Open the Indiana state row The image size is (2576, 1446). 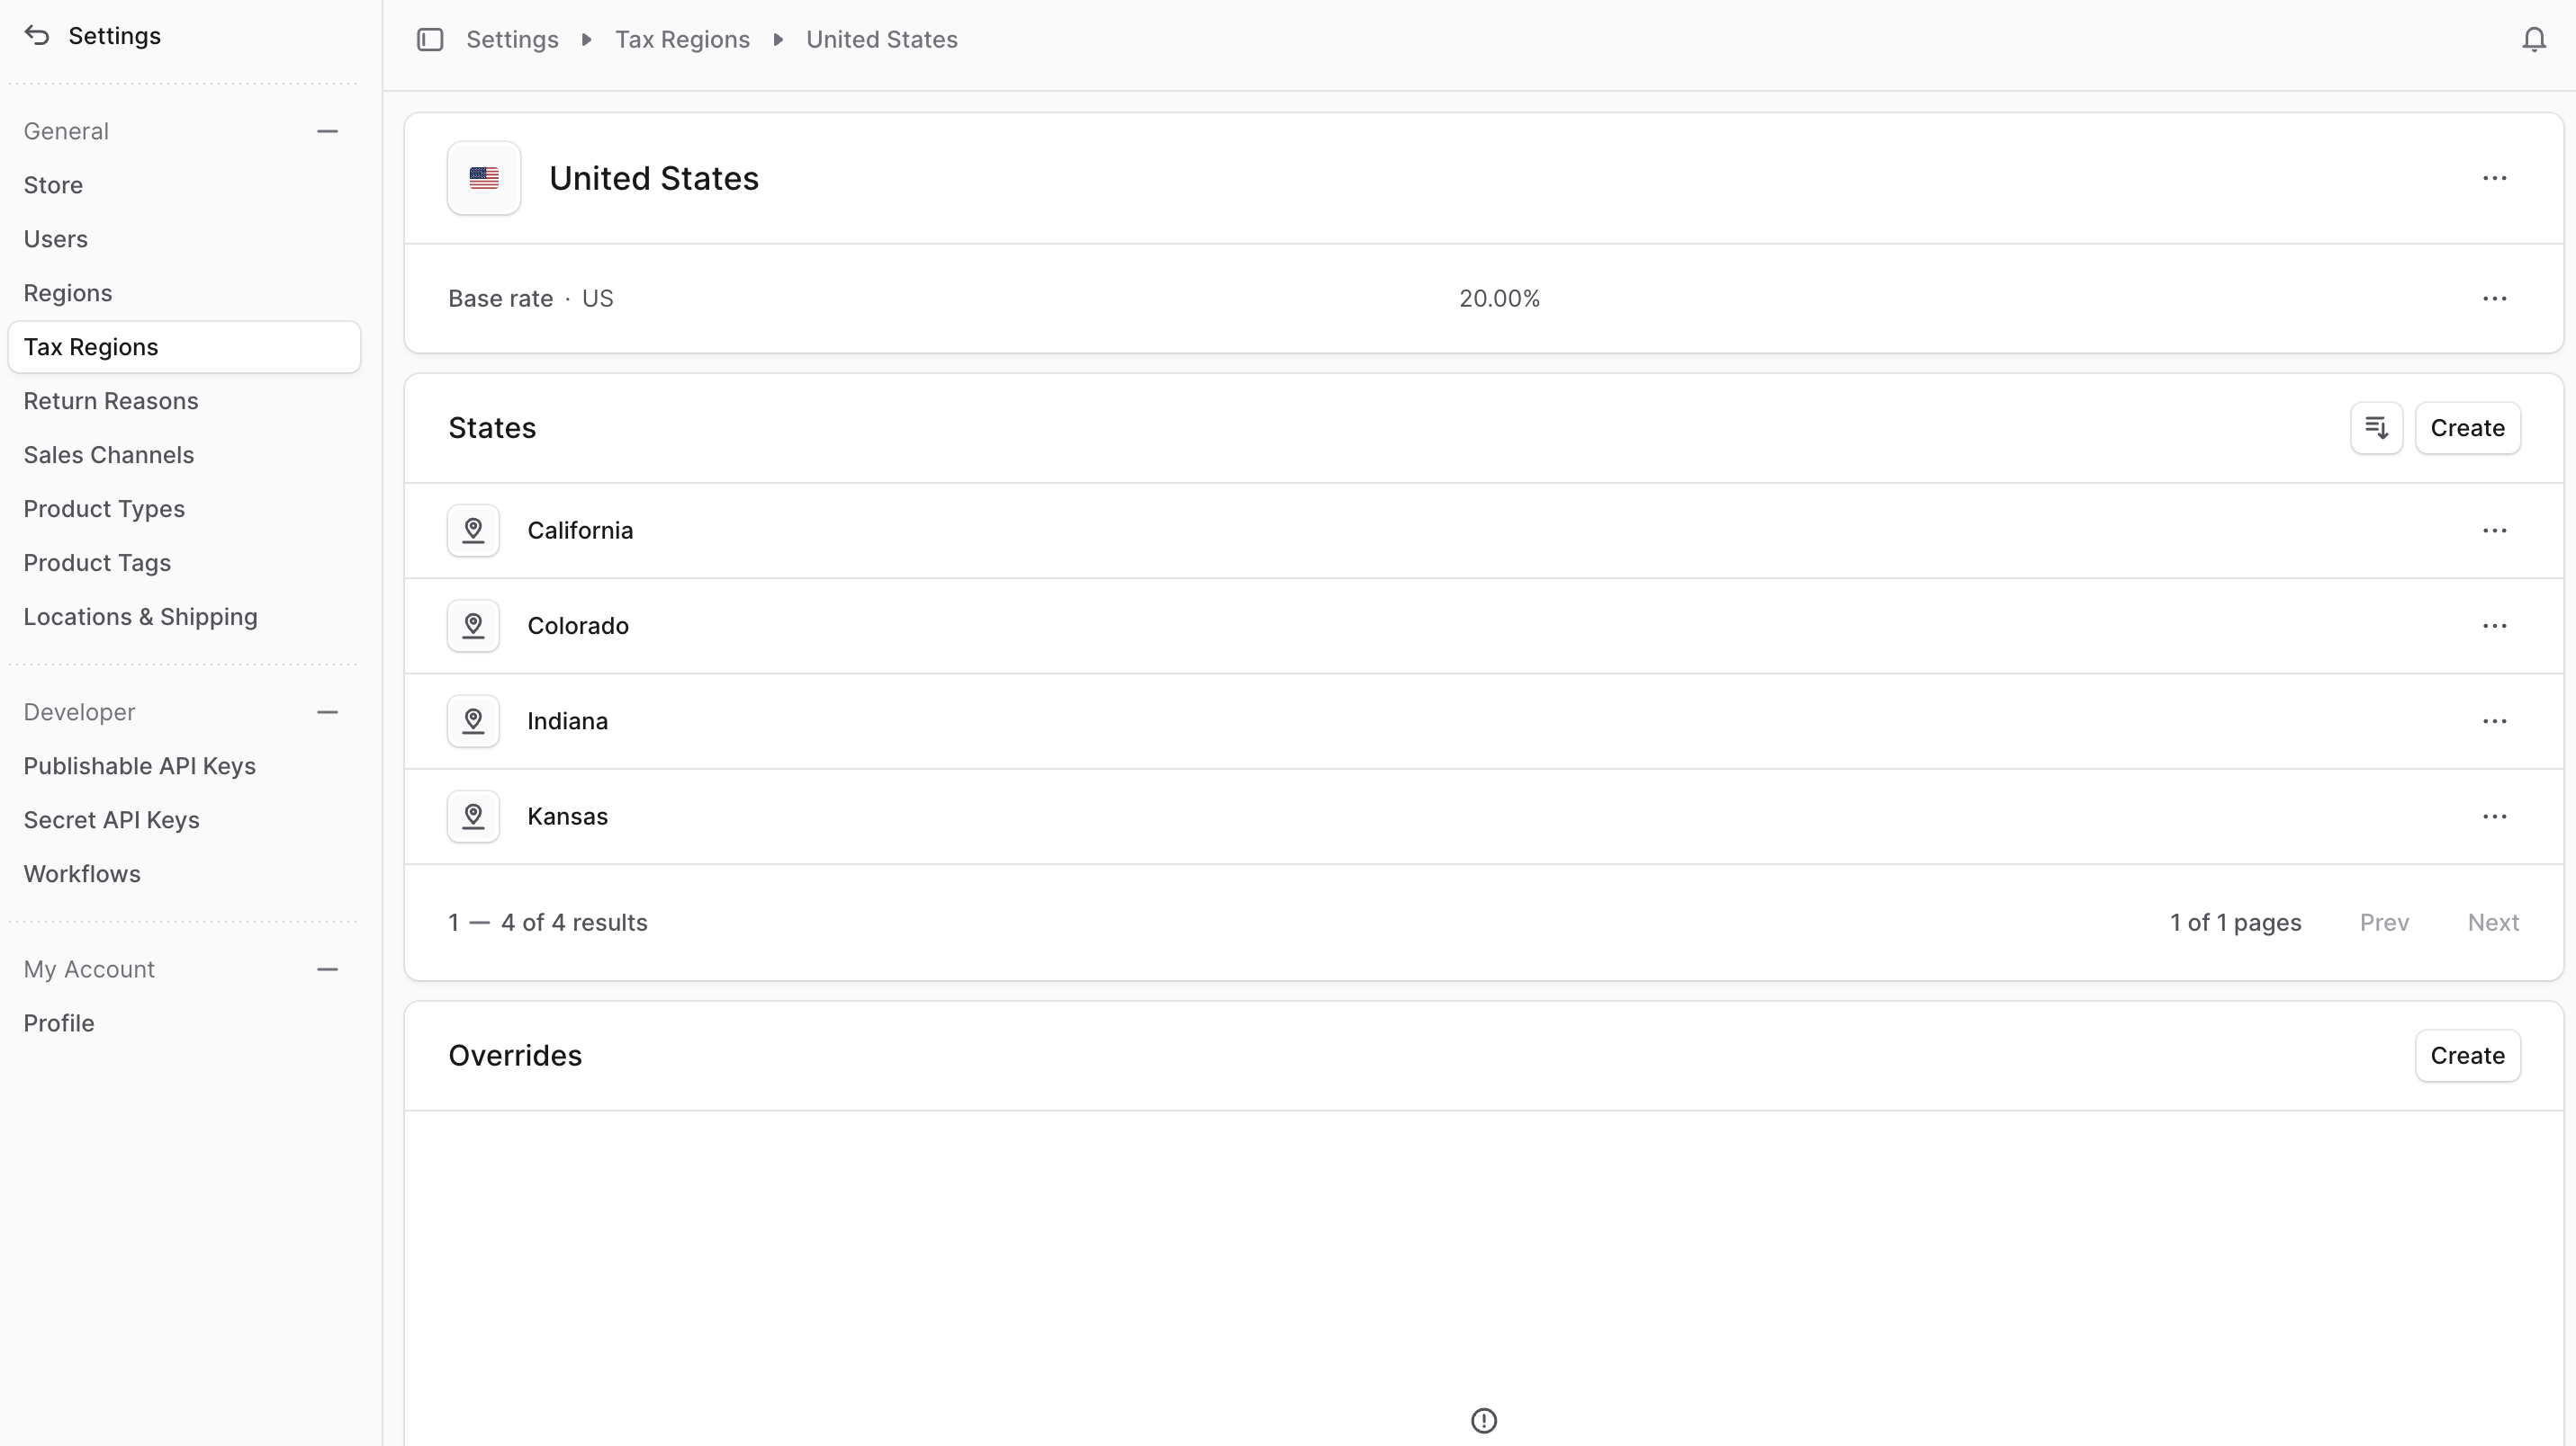pos(567,721)
